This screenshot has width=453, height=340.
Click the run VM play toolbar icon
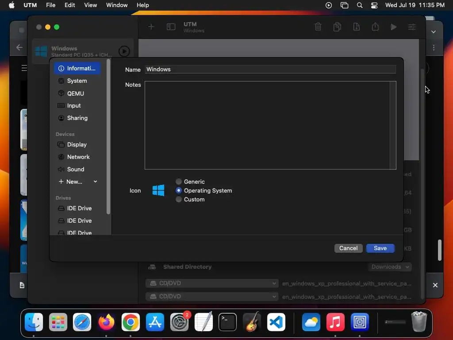click(393, 27)
